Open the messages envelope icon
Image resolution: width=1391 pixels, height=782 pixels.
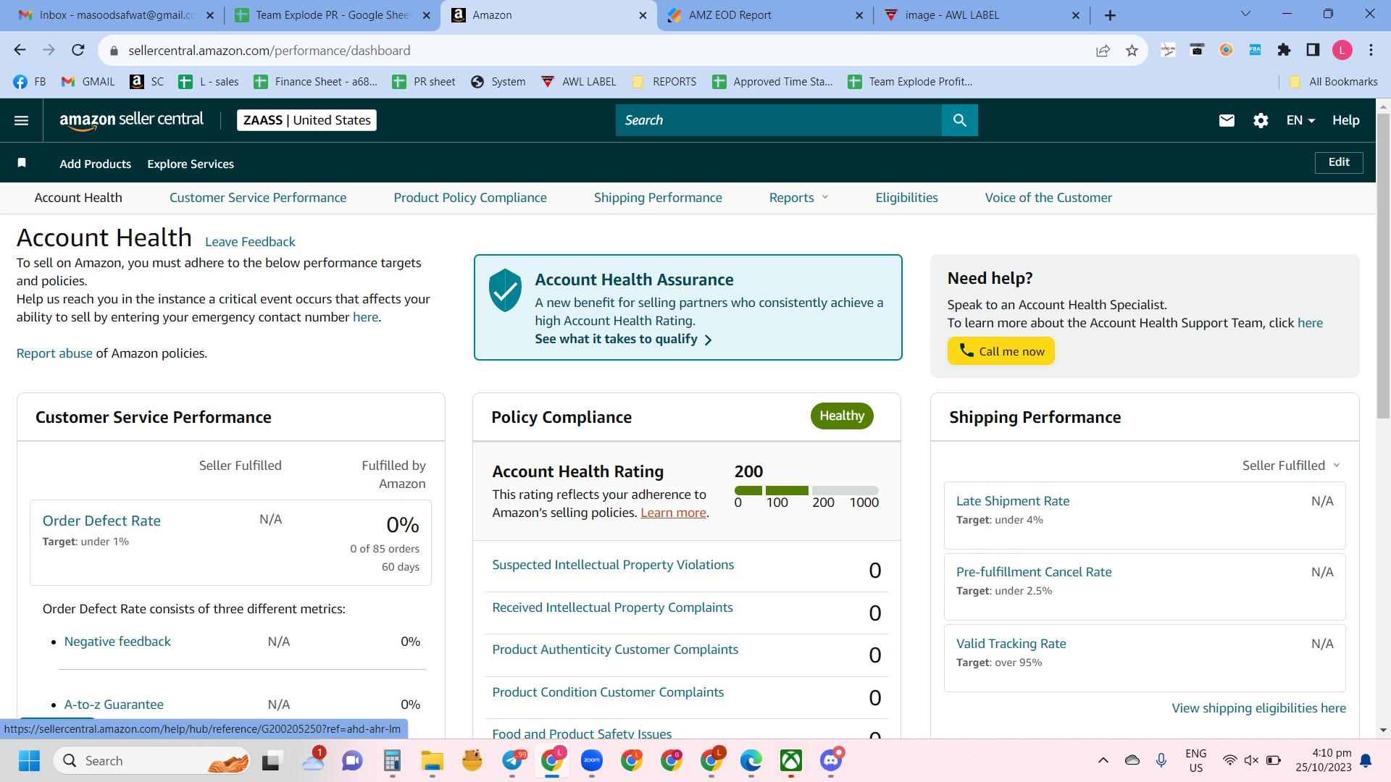point(1227,120)
